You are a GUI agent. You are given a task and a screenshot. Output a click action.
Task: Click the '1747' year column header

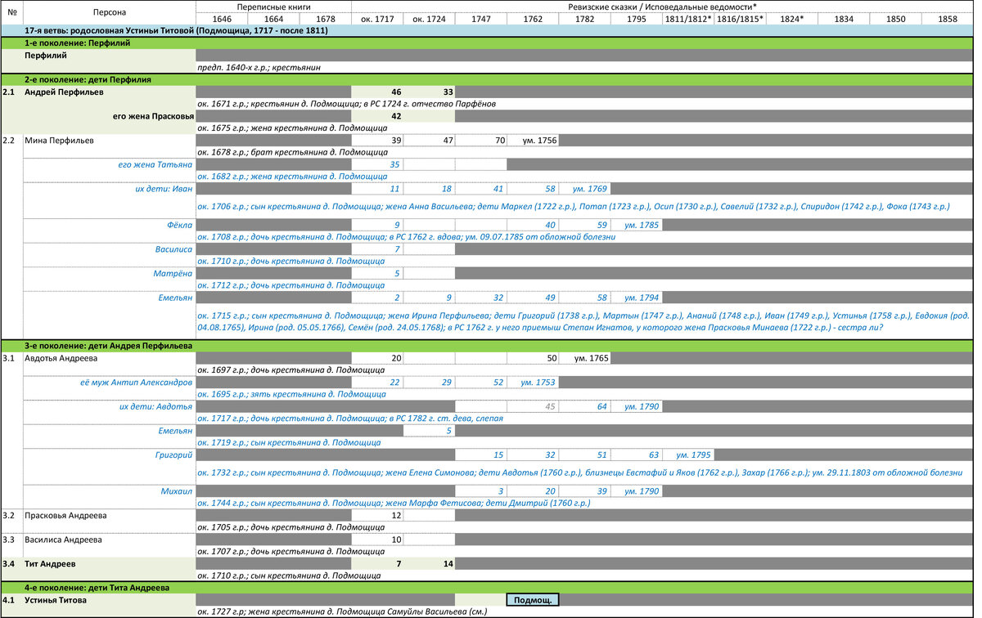tap(481, 19)
